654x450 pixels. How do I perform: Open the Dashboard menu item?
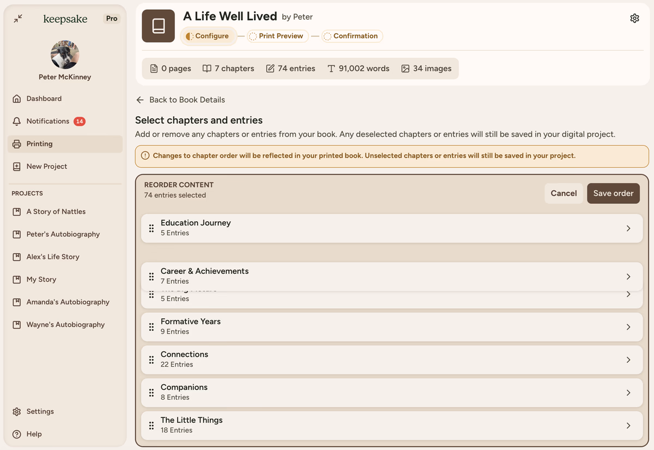click(44, 99)
